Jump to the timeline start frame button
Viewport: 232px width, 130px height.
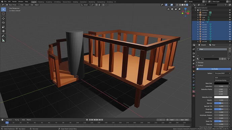point(90,120)
